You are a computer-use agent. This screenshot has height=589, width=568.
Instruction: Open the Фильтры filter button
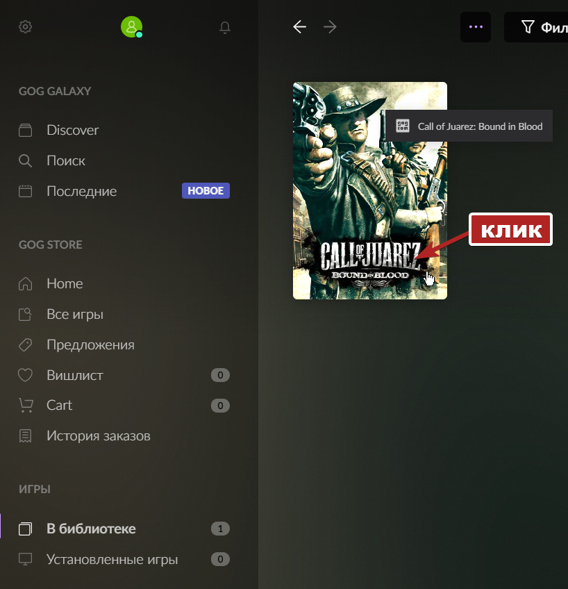536,26
